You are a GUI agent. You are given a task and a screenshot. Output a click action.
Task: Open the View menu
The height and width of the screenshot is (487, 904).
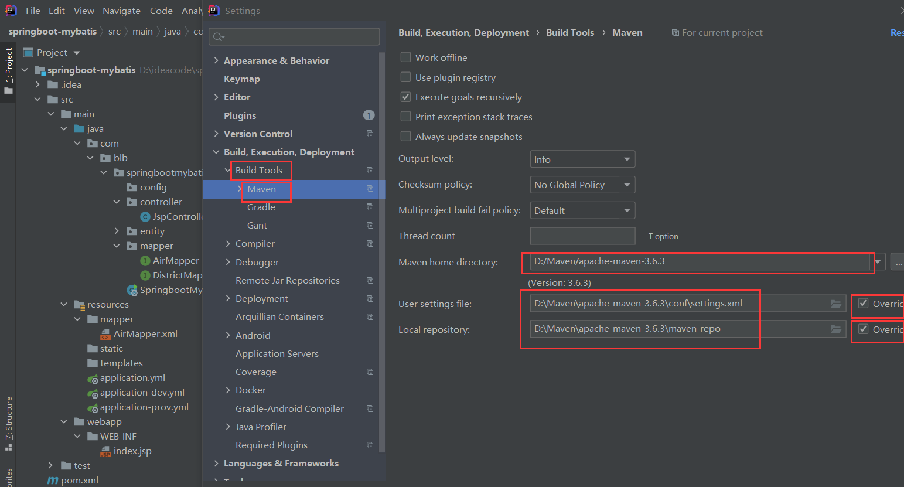pos(84,11)
